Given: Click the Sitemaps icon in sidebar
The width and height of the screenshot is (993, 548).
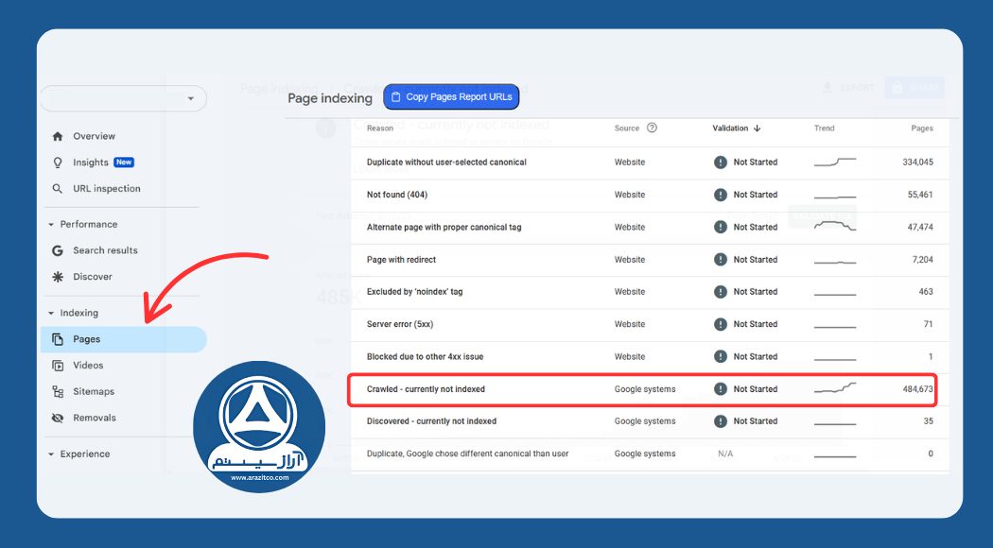Looking at the screenshot, I should click(58, 391).
